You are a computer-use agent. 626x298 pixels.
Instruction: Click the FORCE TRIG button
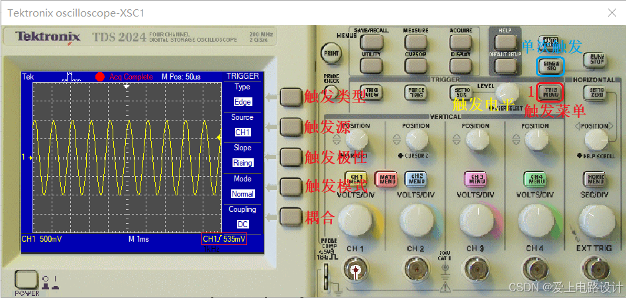415,93
